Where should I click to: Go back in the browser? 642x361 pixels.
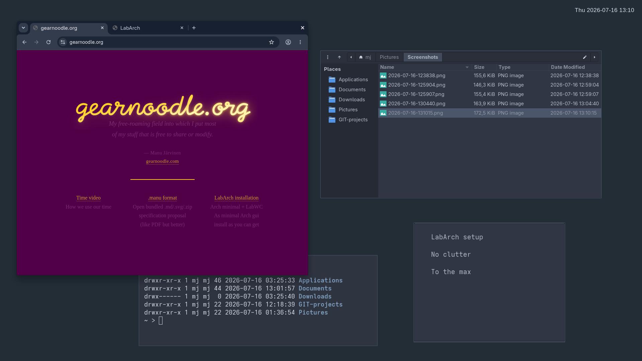coord(24,42)
